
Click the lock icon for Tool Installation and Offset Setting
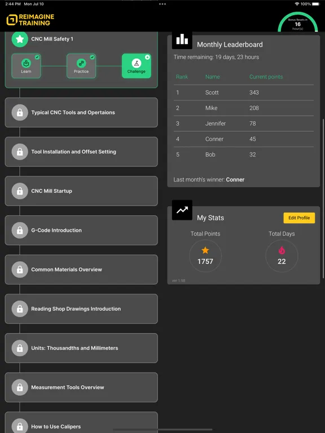20,152
